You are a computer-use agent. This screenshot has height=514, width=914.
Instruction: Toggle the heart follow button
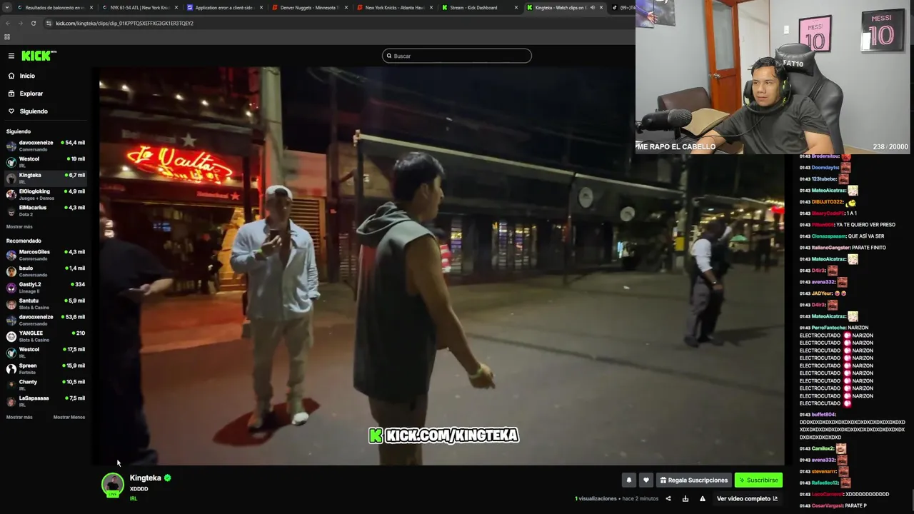click(646, 480)
